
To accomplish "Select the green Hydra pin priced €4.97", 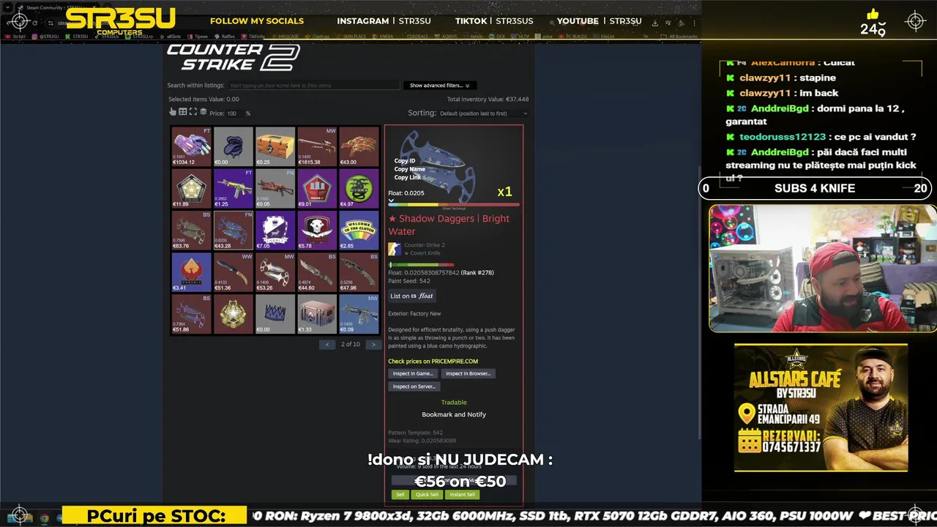I will click(x=359, y=188).
